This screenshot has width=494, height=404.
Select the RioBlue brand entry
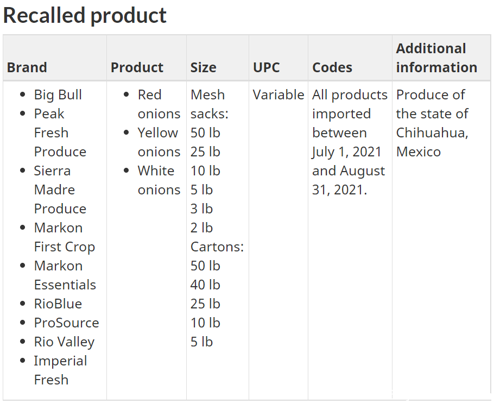[58, 304]
